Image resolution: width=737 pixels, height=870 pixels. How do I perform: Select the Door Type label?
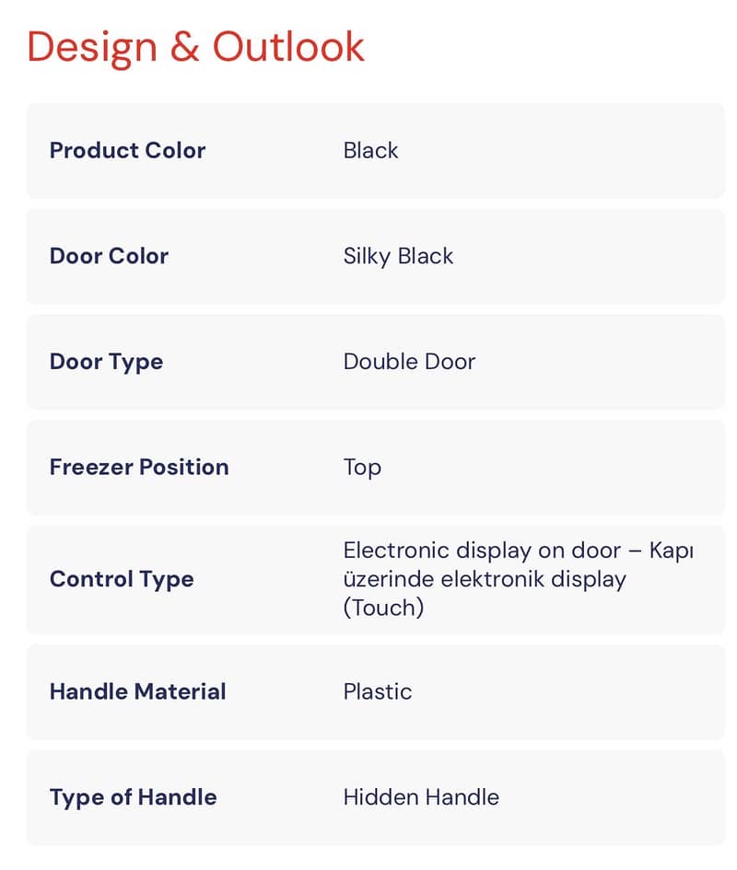tap(107, 362)
